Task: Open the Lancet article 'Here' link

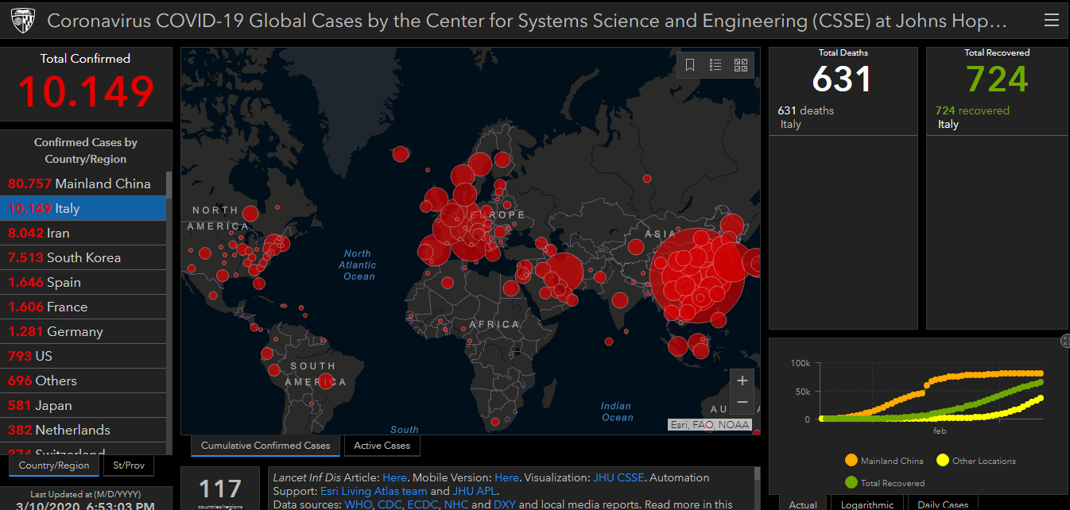Action: tap(394, 477)
